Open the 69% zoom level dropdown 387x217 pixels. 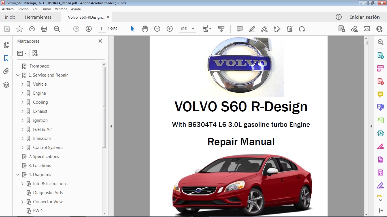coord(193,29)
